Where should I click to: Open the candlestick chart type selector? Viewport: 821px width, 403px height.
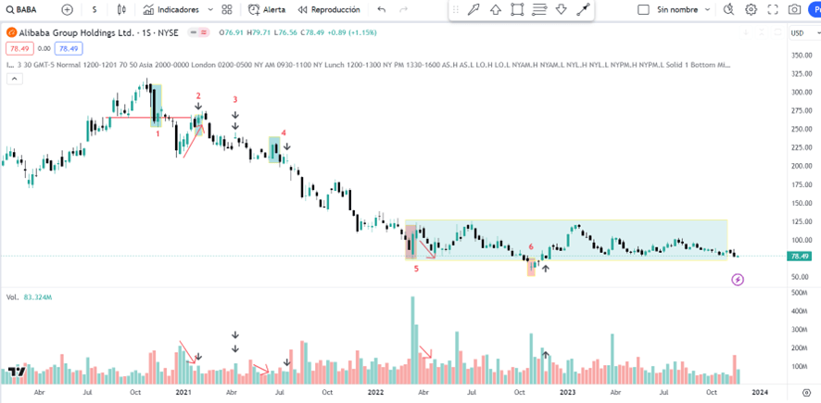coord(123,9)
